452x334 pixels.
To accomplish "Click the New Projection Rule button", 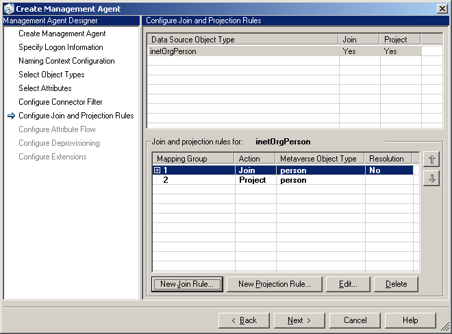I will [x=275, y=284].
